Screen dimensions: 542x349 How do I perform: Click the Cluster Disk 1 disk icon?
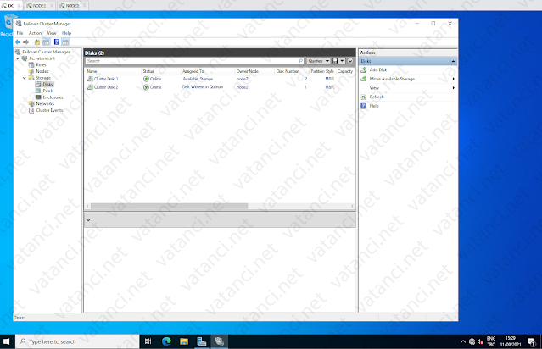click(90, 79)
